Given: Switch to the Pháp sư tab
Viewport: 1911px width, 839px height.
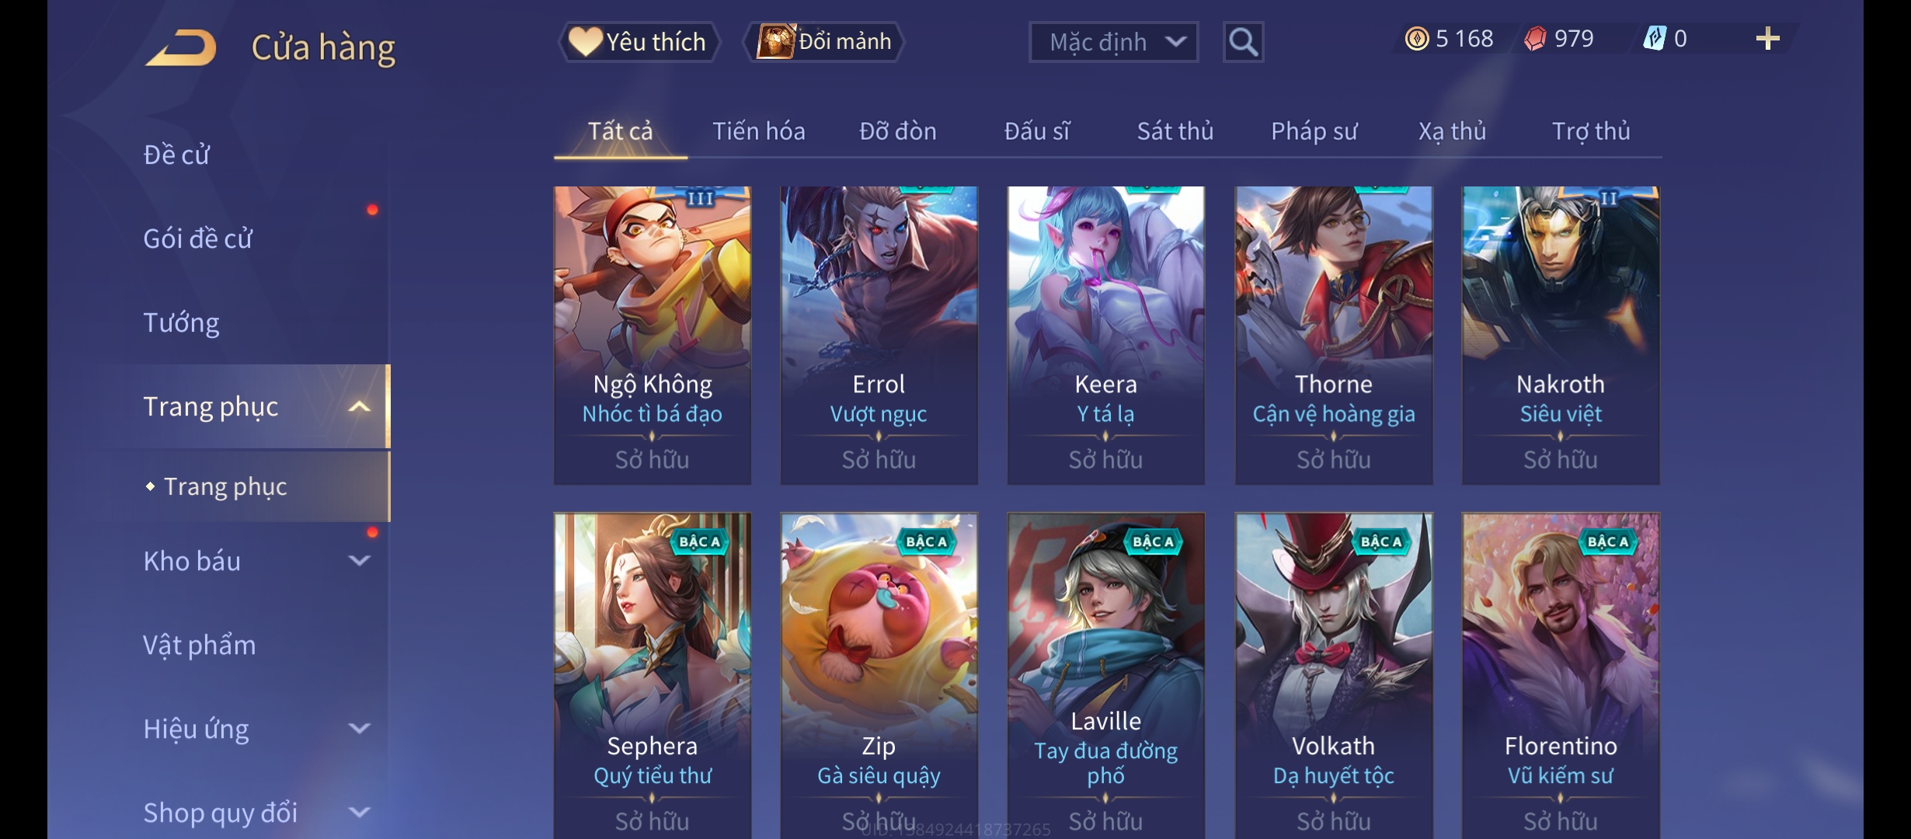Looking at the screenshot, I should [1314, 131].
